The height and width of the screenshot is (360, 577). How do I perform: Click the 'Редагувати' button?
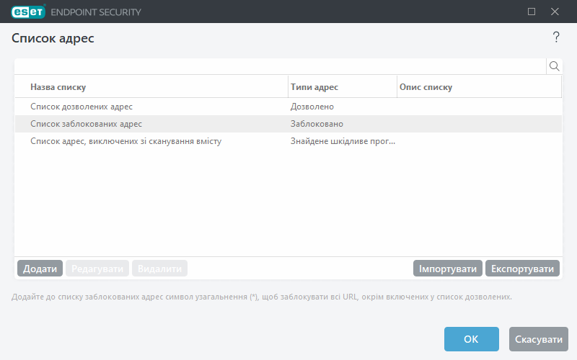point(97,269)
